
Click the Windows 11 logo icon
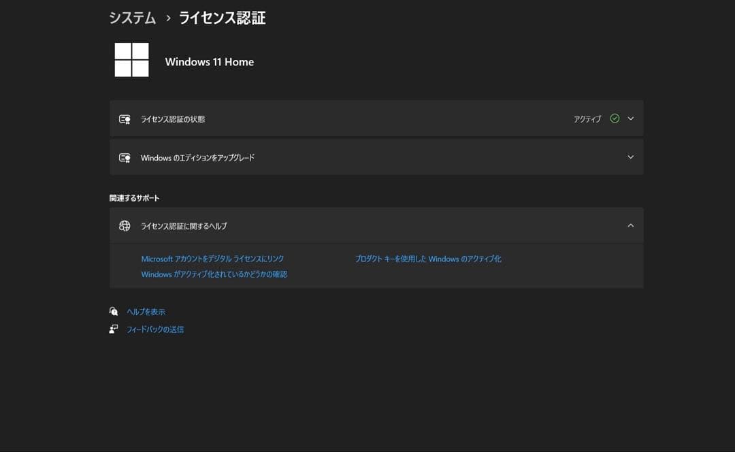pyautogui.click(x=131, y=59)
